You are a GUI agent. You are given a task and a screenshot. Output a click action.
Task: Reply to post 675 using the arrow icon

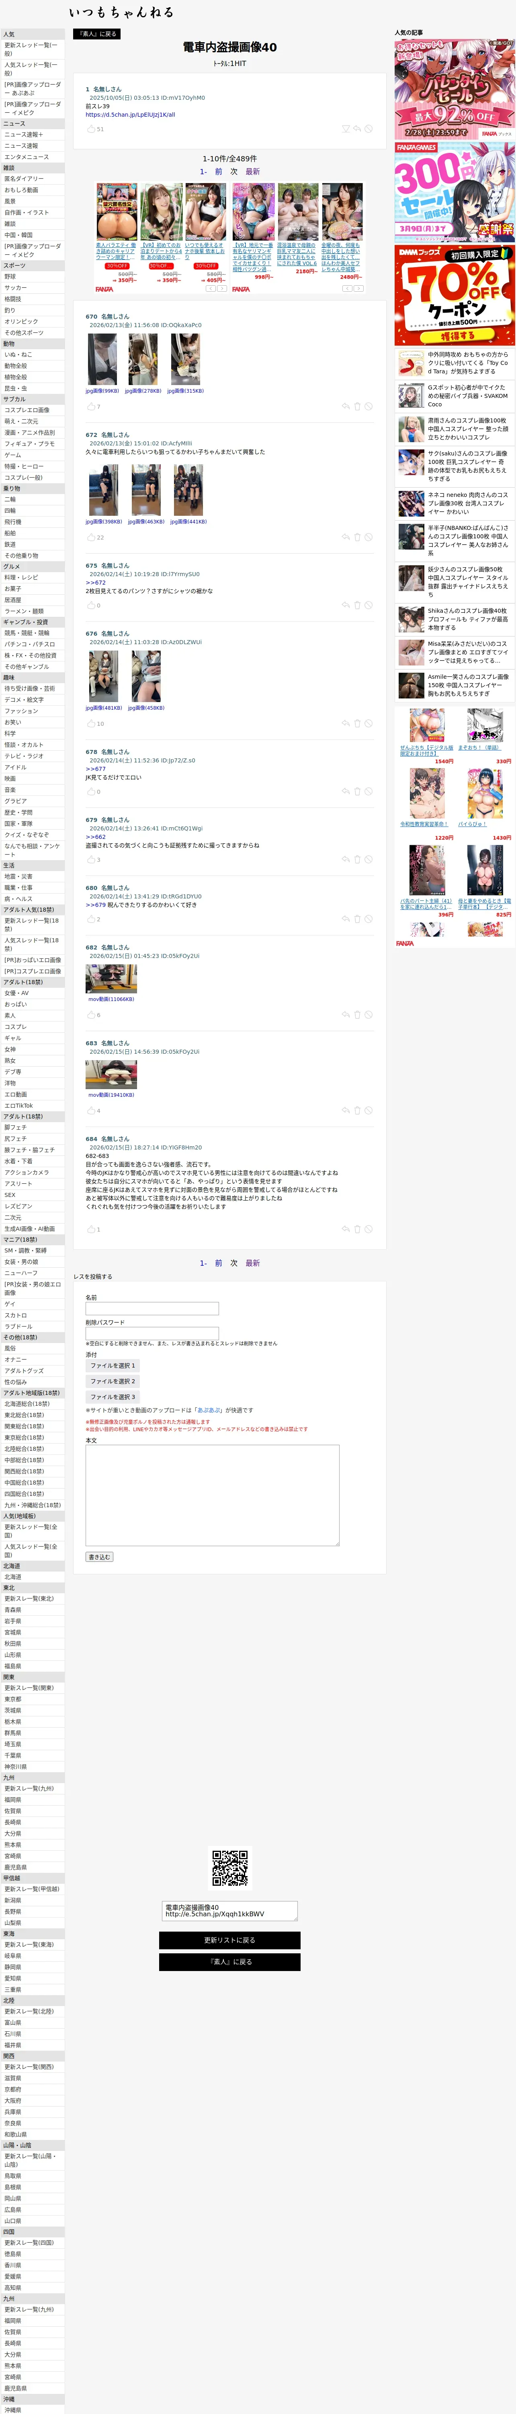point(345,606)
